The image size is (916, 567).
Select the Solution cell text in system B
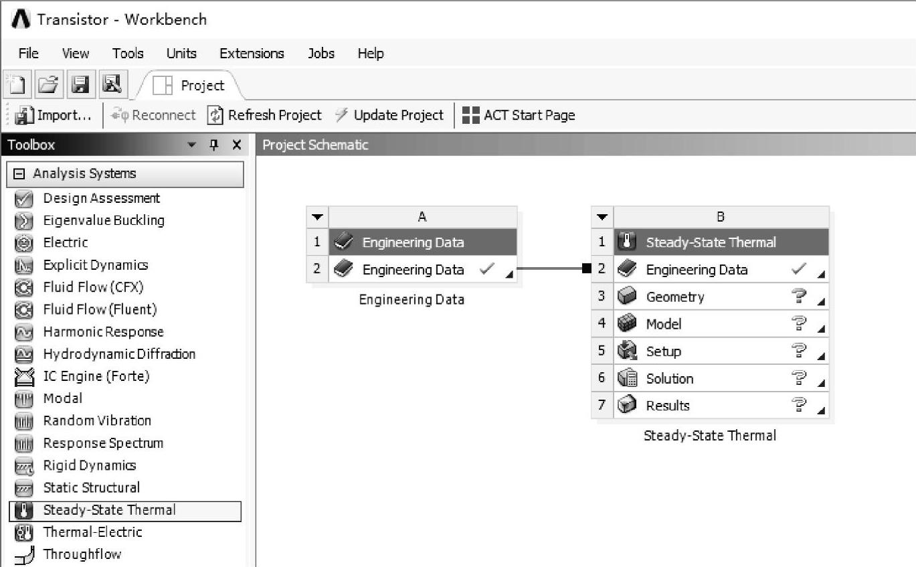tap(669, 378)
